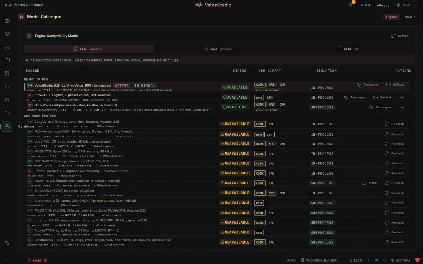423x264 pixels.
Task: Open the document page icon in sidebar
Action: click(x=7, y=100)
